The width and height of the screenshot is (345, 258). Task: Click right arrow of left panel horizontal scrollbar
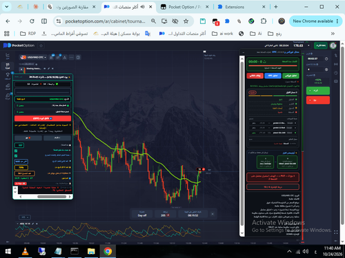pyautogui.click(x=70, y=197)
